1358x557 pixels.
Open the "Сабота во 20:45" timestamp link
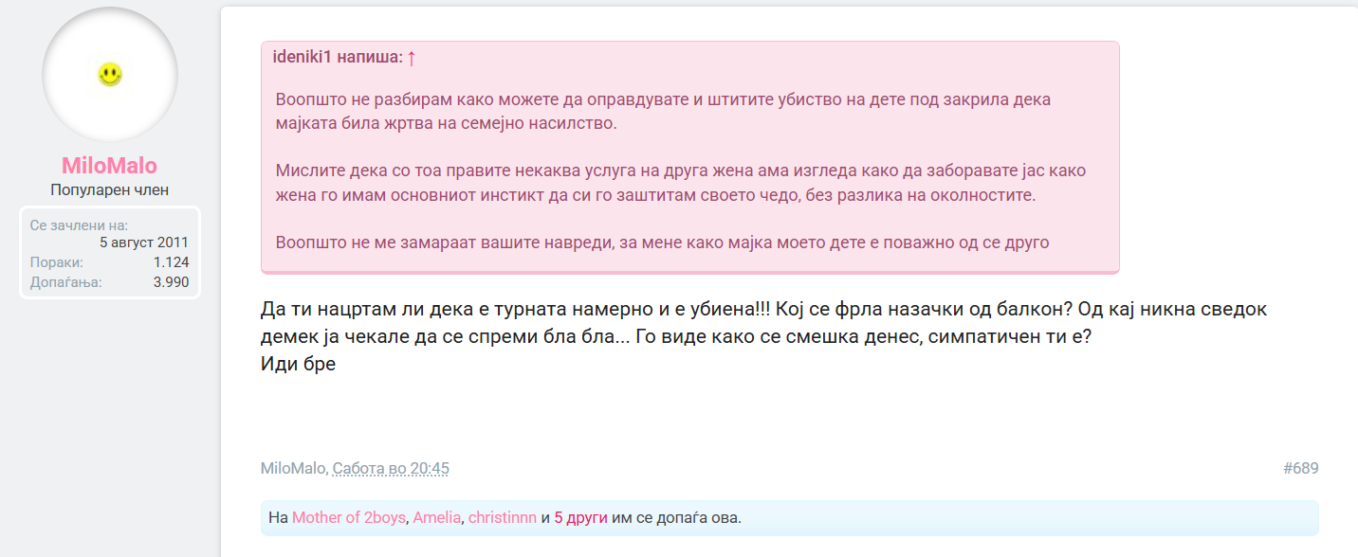click(391, 468)
